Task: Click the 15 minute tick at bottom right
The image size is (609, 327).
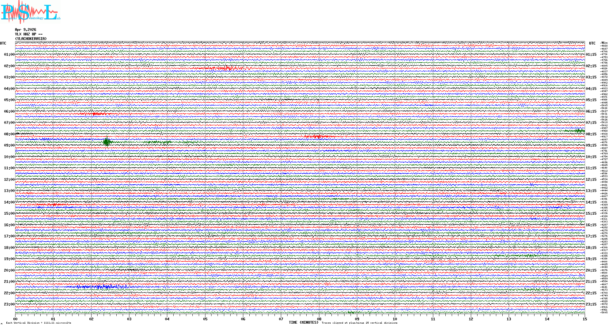Action: click(x=584, y=319)
